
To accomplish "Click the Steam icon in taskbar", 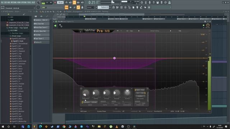I will pos(52,126).
